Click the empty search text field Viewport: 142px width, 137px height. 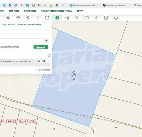[x=24, y=32]
